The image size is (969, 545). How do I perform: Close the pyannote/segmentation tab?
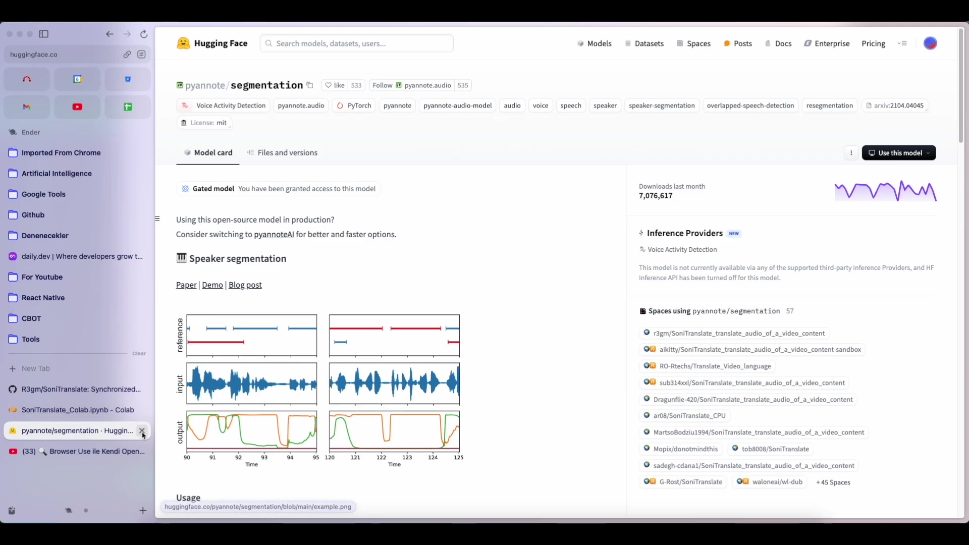[142, 430]
